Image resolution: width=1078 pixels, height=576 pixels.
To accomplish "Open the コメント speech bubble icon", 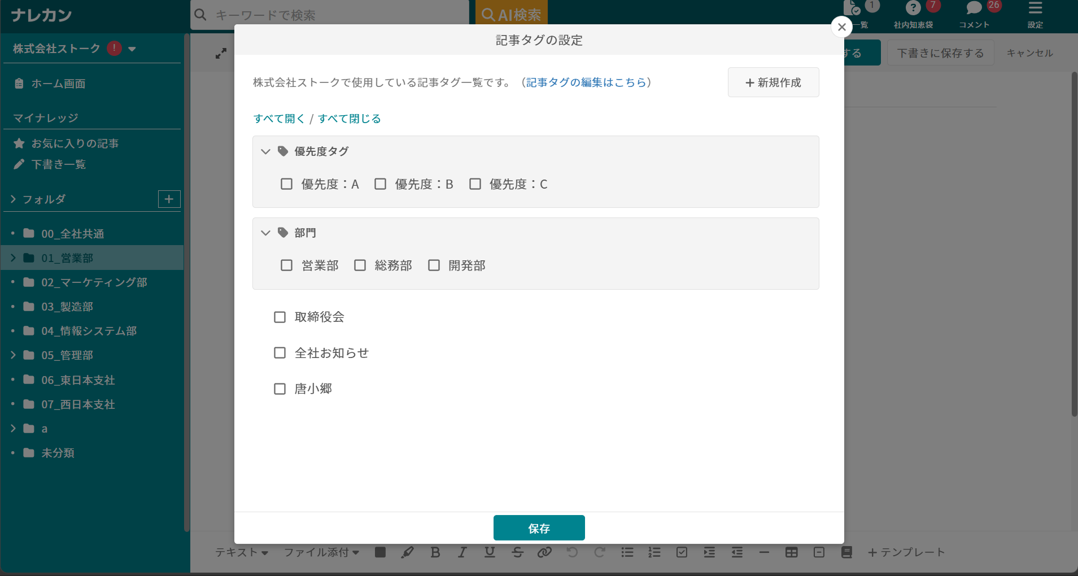I will 974,8.
